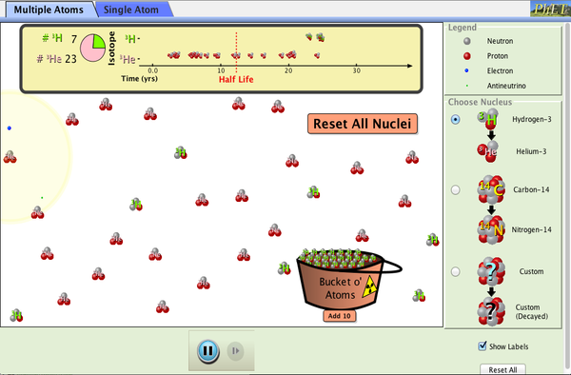Click the arrow between Carbon-14 and Nitrogen-14
The height and width of the screenshot is (375, 571).
491,209
